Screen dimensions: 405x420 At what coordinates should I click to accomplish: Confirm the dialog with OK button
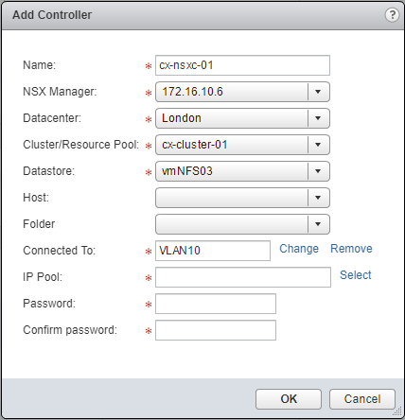tap(289, 399)
